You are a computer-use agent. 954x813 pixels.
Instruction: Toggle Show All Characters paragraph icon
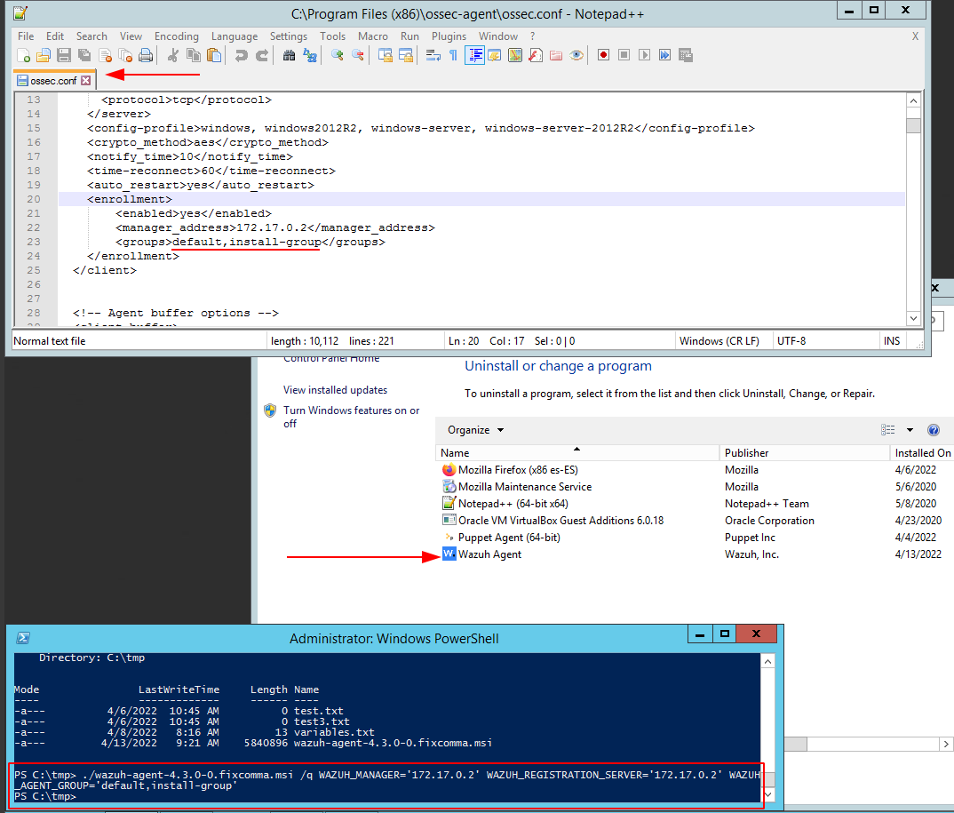[452, 55]
